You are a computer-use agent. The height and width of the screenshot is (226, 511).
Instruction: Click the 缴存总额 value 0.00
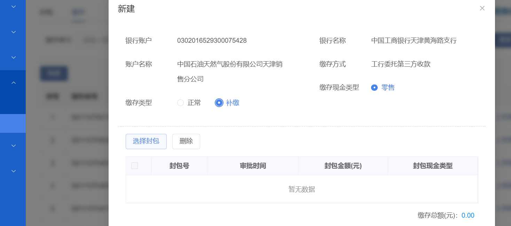468,216
